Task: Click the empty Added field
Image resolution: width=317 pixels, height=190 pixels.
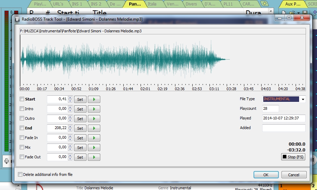Action: (284, 128)
